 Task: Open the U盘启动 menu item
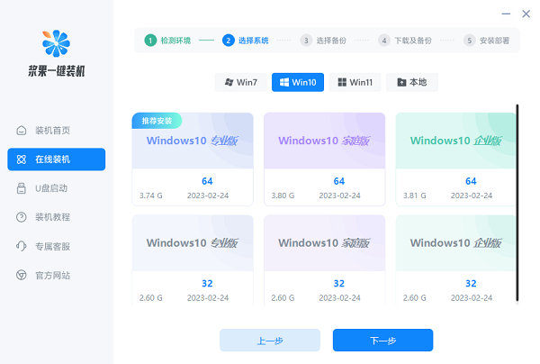(x=56, y=188)
